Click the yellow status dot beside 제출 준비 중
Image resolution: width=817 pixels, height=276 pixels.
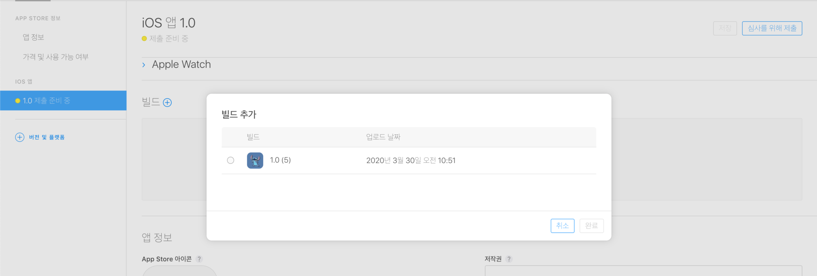point(144,38)
